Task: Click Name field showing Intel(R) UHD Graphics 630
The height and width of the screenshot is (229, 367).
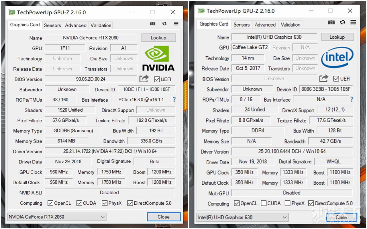Action: 274,37
